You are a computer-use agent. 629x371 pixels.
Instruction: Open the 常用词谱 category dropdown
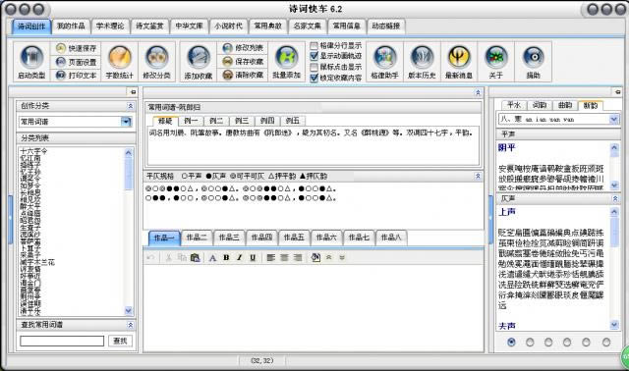[x=126, y=122]
